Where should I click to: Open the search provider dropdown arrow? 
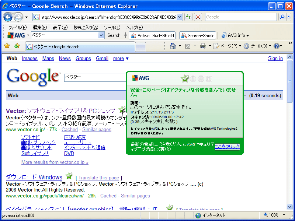click(289, 17)
